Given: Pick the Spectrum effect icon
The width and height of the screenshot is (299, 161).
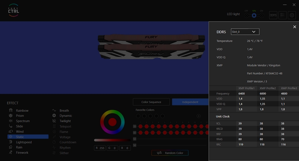Looking at the screenshot, I should (11, 121).
